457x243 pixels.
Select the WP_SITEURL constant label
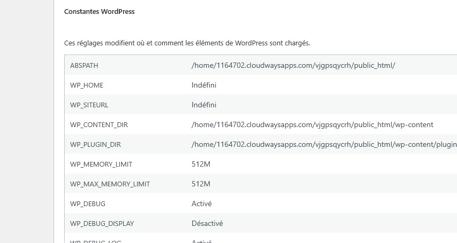pyautogui.click(x=89, y=105)
